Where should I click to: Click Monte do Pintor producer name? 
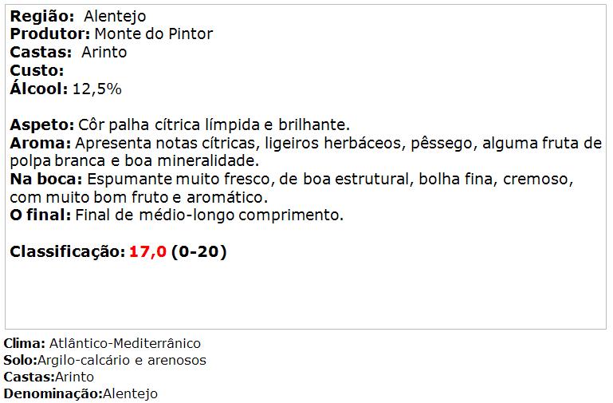pyautogui.click(x=154, y=34)
